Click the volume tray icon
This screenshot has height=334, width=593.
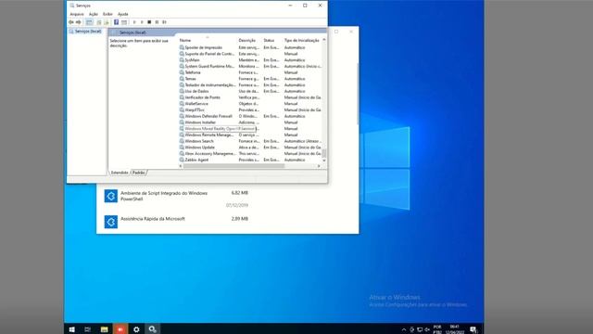(427, 330)
